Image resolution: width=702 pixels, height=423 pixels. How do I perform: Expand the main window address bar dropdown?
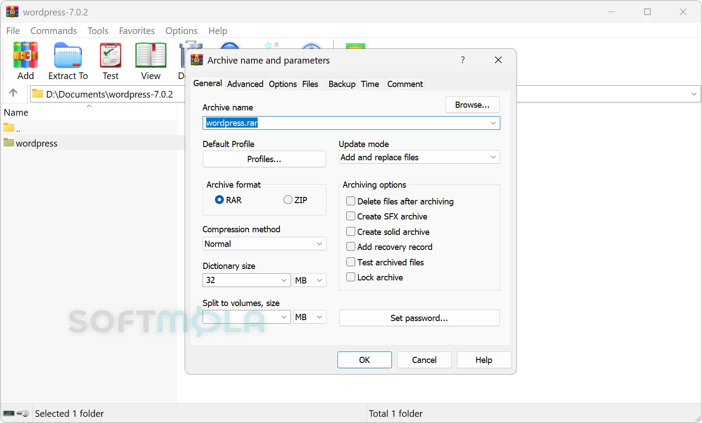click(694, 94)
